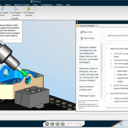Open the Report menu
The height and width of the screenshot is (128, 128).
(x=8, y=5)
